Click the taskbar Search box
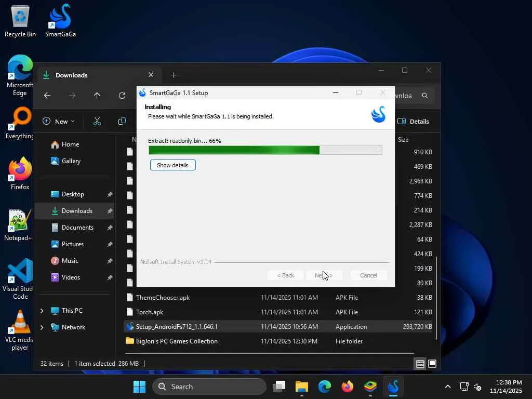The image size is (532, 399). point(209,387)
